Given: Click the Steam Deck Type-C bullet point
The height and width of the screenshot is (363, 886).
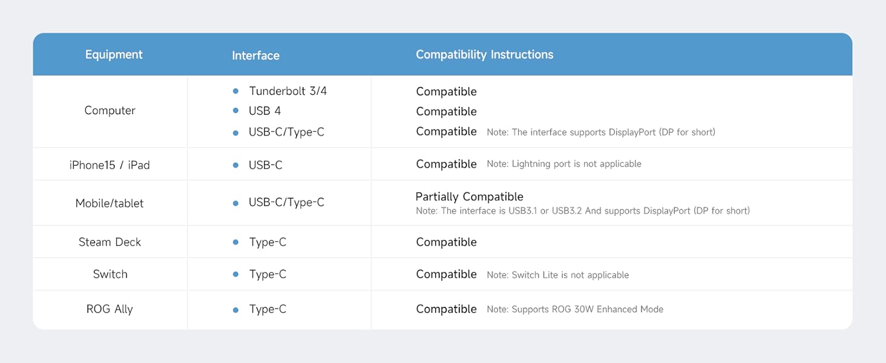Looking at the screenshot, I should pos(236,242).
